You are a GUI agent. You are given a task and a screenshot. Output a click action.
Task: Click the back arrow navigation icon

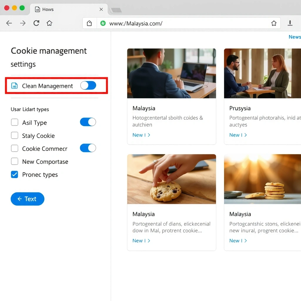[x=9, y=23]
